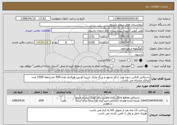
Task: Click row number 1 cell
Action: pyautogui.click(x=167, y=100)
